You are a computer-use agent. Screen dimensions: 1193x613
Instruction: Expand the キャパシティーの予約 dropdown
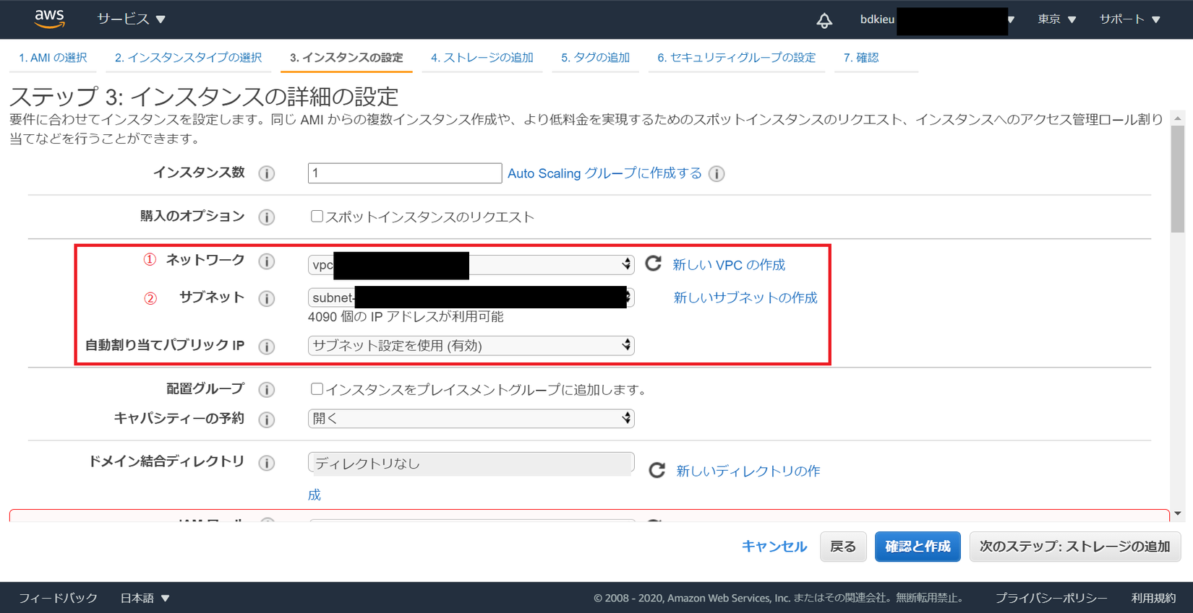click(x=471, y=418)
